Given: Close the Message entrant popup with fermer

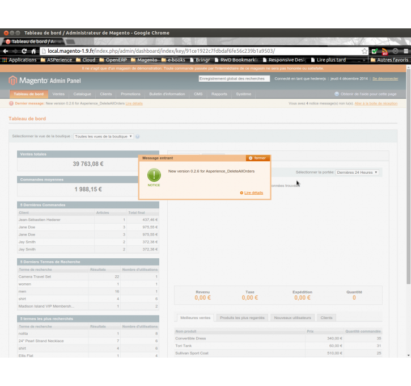Looking at the screenshot, I should pos(258,158).
